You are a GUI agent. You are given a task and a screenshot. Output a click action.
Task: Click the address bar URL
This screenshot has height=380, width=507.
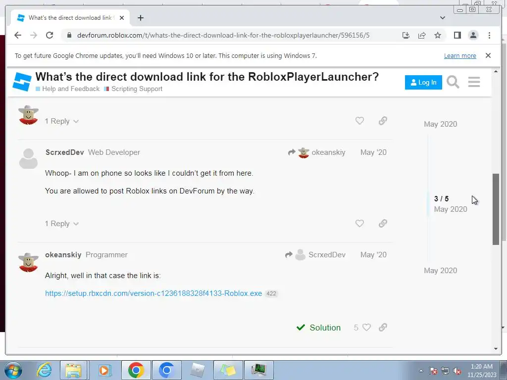pos(223,35)
